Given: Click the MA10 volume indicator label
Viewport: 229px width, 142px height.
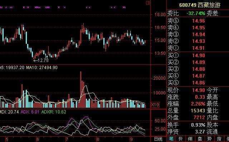Looking at the screenshot, I should pos(42,68).
